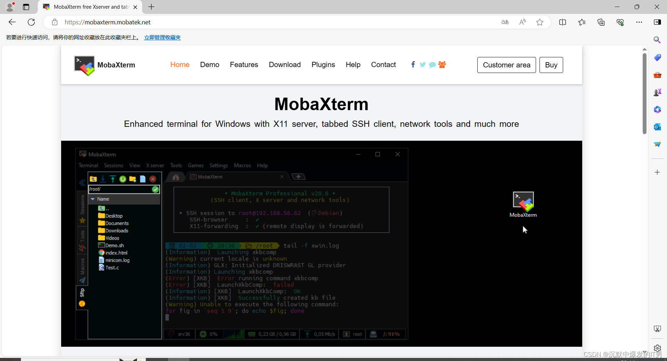Create a new folder using the folder-plus icon

pos(132,179)
